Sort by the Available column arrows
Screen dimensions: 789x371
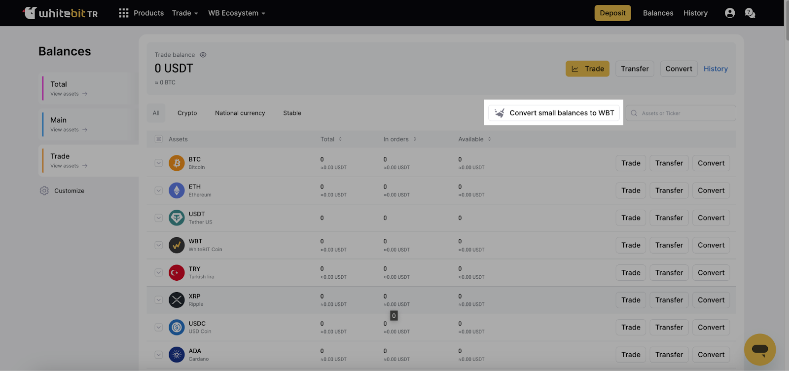[490, 139]
